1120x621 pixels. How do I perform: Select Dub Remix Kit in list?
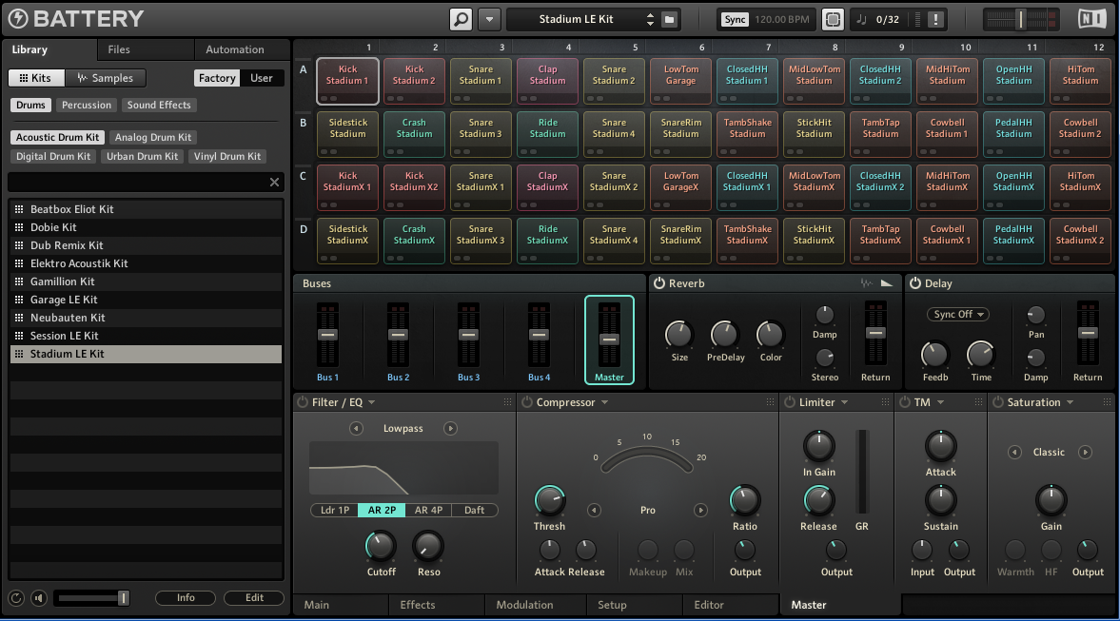point(146,245)
